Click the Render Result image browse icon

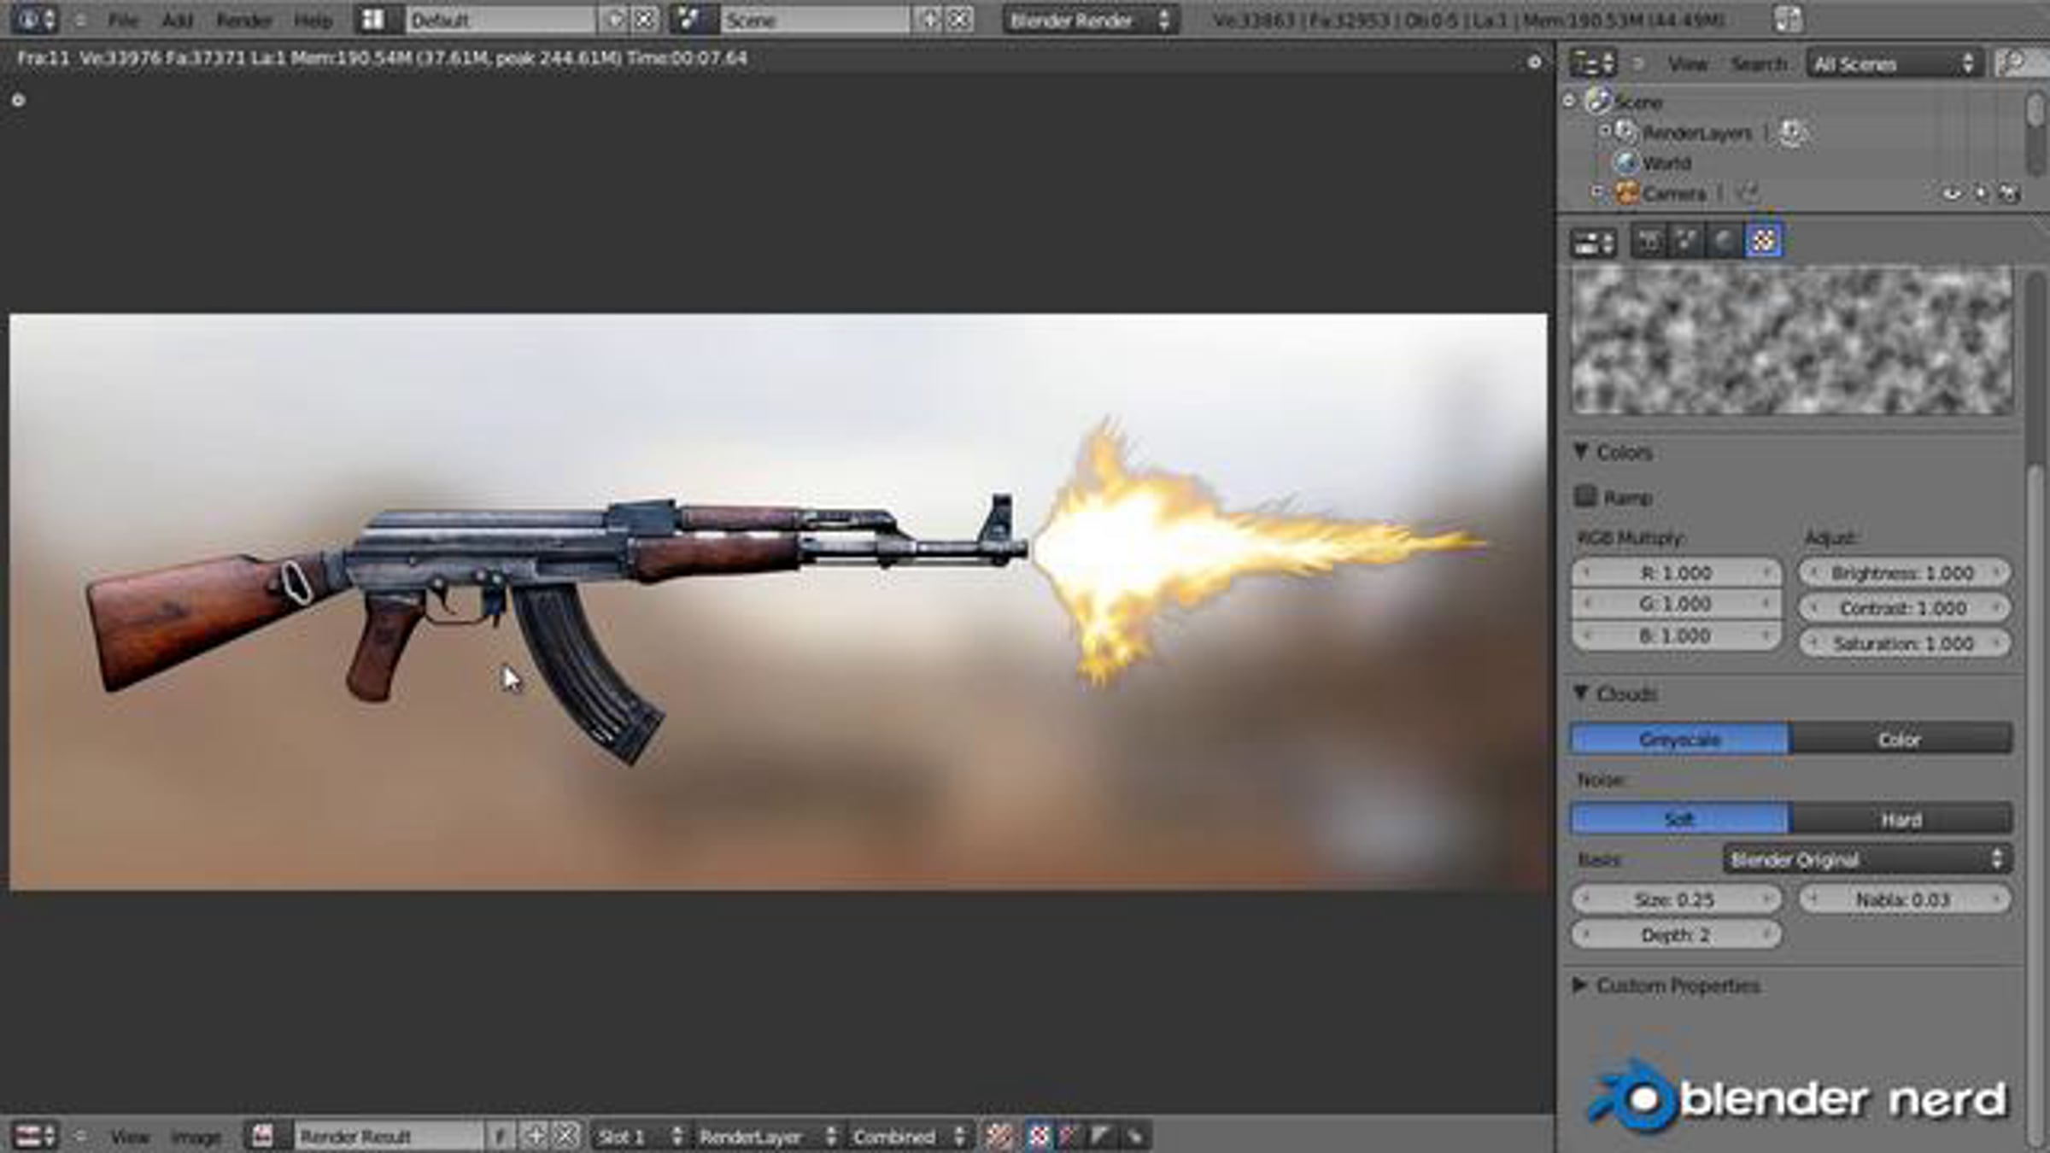pos(263,1136)
